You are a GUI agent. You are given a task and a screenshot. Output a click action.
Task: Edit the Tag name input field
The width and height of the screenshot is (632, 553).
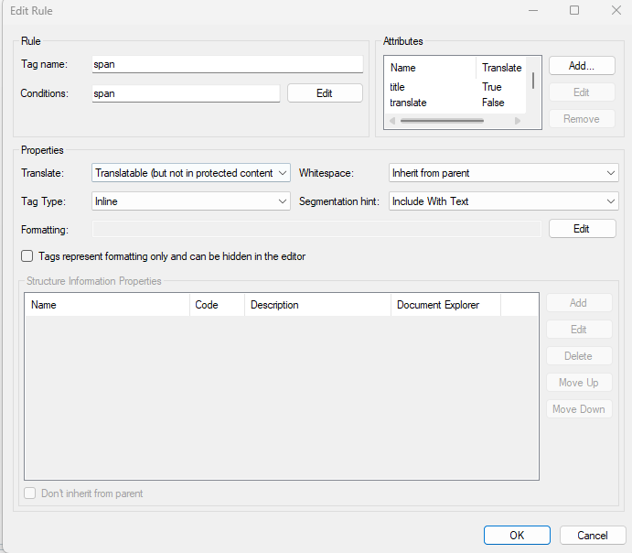228,64
